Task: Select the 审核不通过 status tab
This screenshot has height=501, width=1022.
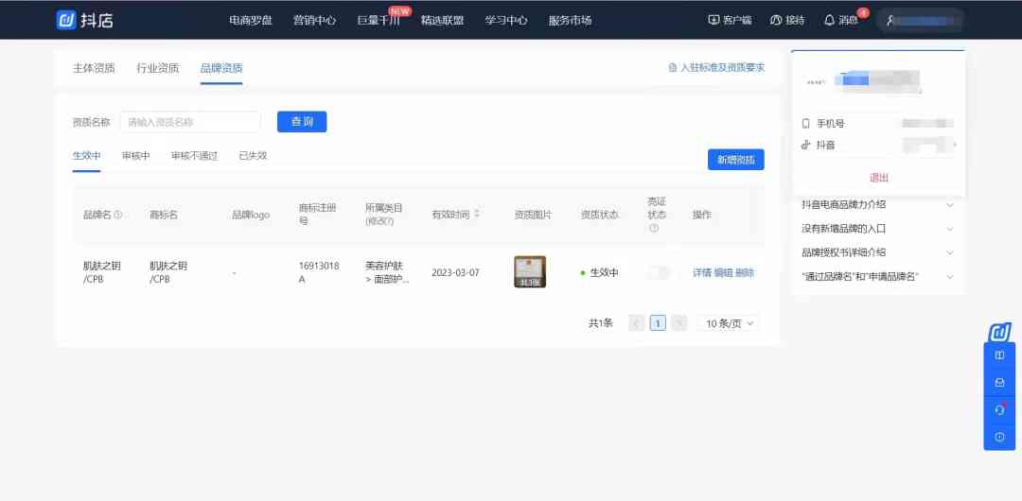Action: (194, 156)
